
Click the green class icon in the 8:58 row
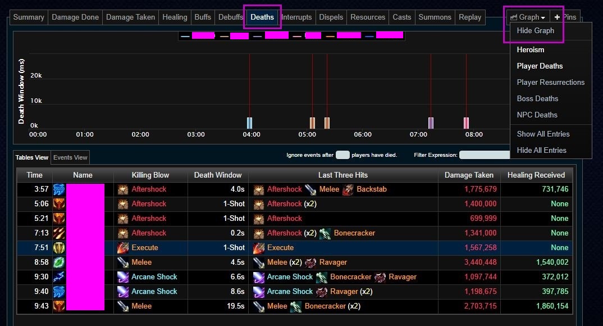(x=59, y=262)
